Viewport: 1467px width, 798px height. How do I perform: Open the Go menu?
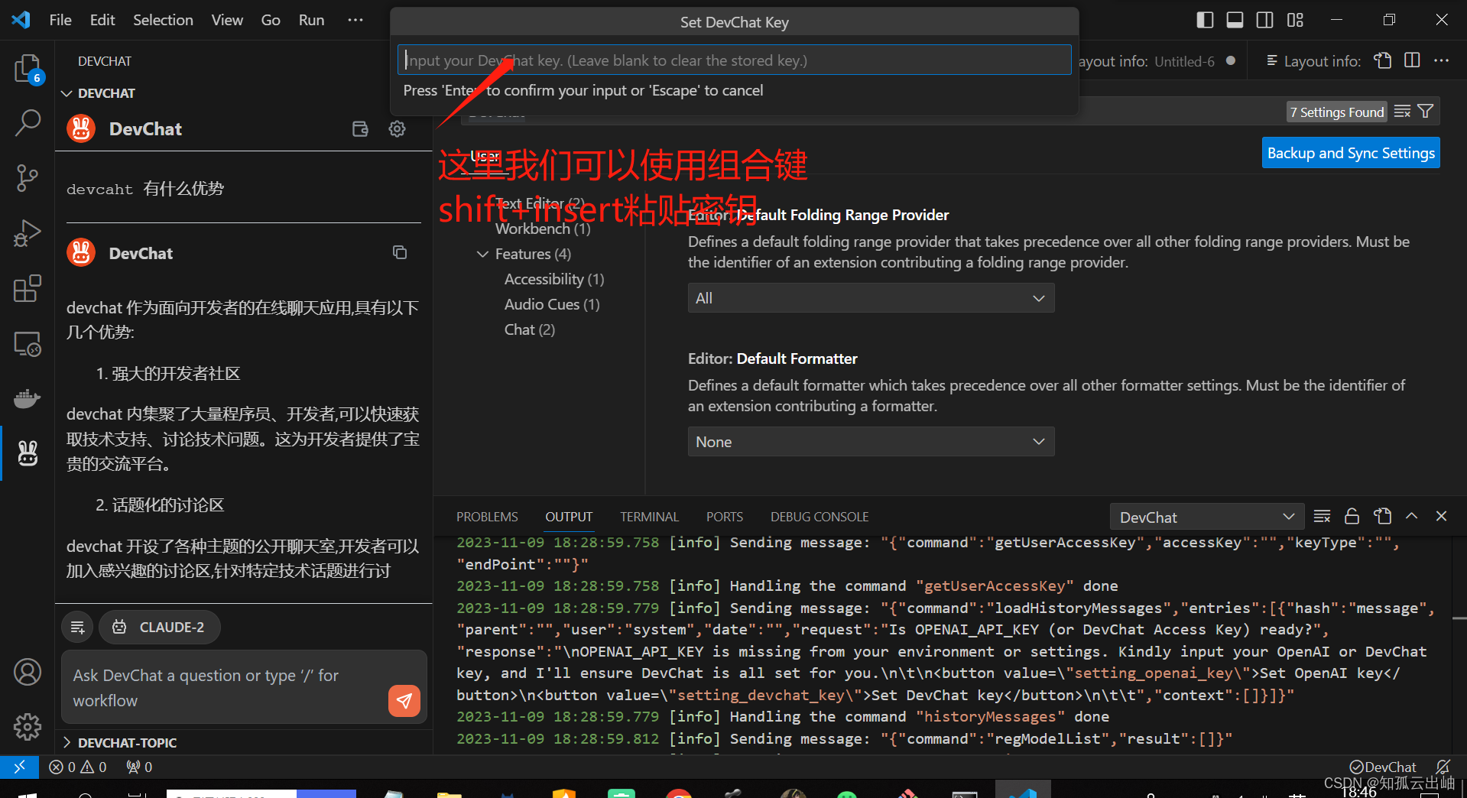click(x=271, y=20)
